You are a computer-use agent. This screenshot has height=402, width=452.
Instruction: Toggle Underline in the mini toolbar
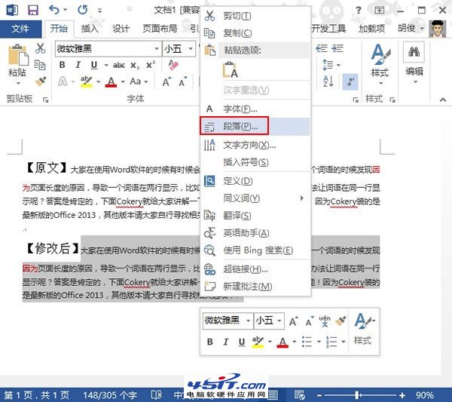click(242, 342)
